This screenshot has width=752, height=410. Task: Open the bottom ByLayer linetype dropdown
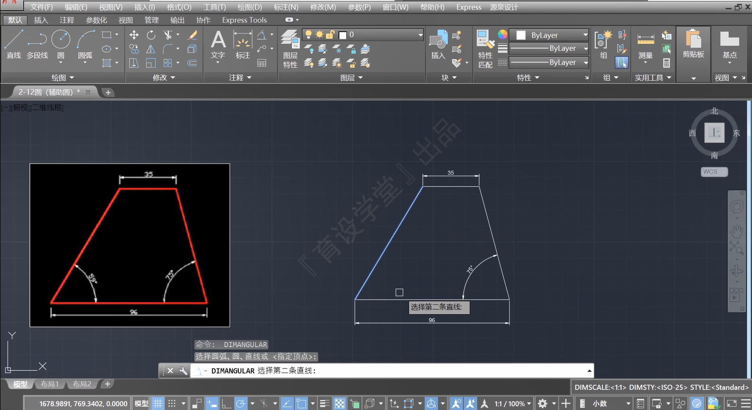(x=549, y=62)
